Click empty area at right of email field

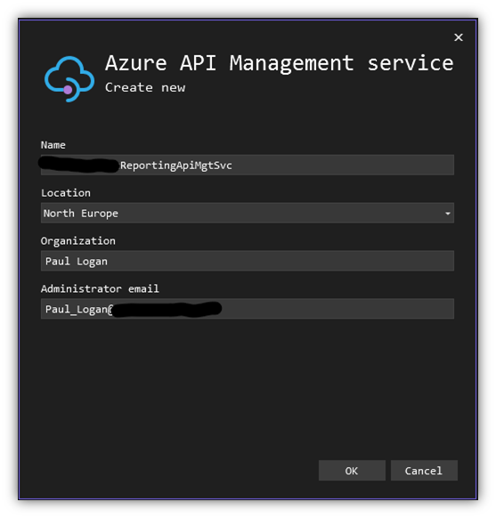(x=337, y=309)
